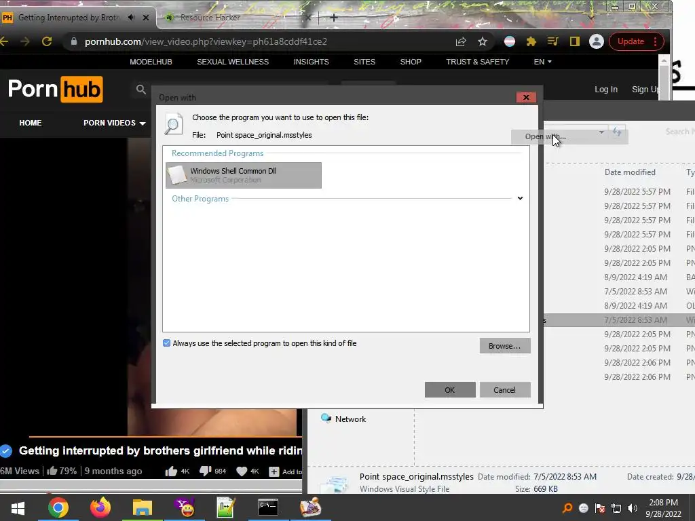Click the site's search magnifier icon
The height and width of the screenshot is (521, 695).
141,90
